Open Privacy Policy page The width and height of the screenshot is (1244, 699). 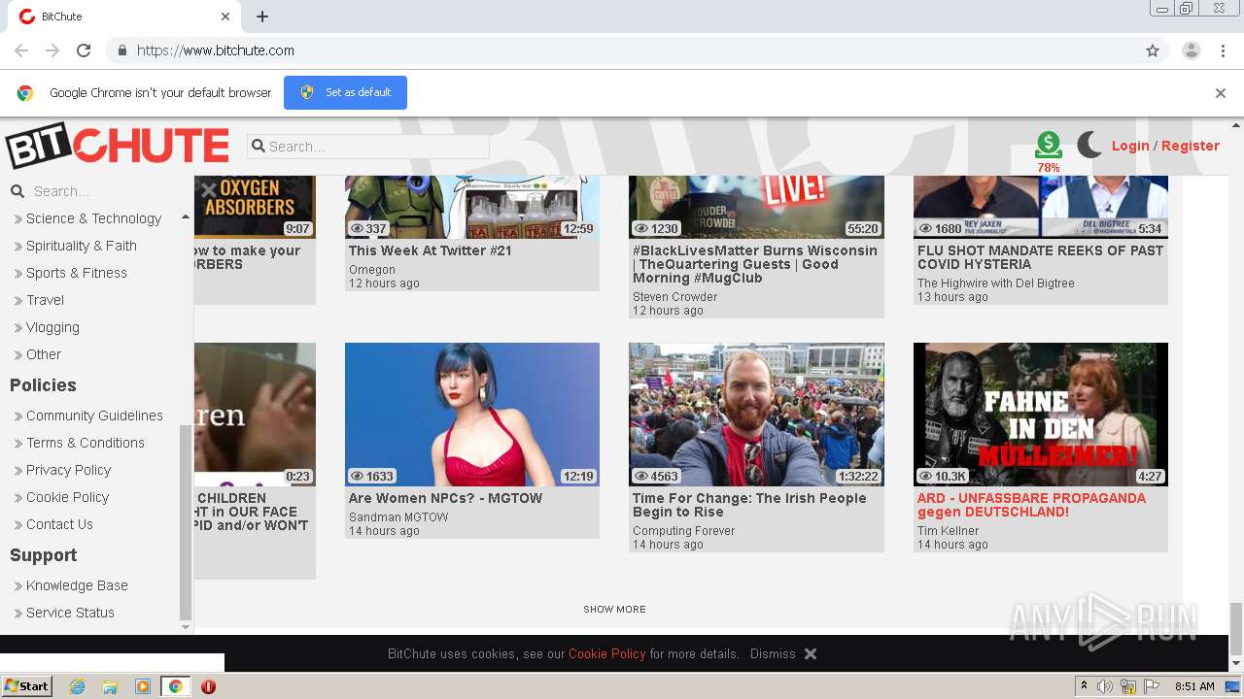tap(68, 470)
